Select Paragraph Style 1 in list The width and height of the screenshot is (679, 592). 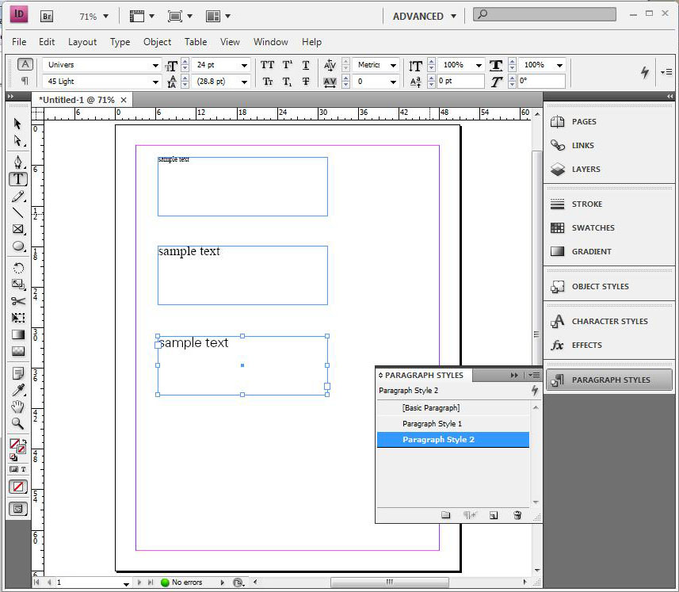tap(453, 423)
